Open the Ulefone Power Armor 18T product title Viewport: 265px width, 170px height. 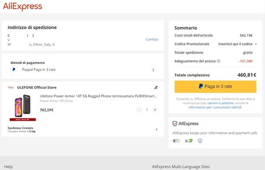pyautogui.click(x=99, y=96)
